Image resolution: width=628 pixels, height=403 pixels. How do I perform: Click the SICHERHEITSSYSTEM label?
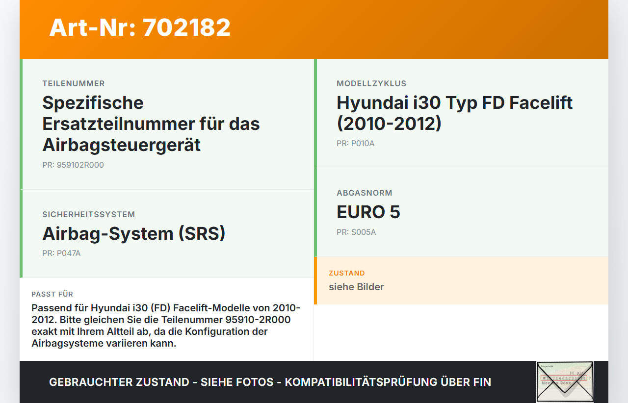point(88,215)
